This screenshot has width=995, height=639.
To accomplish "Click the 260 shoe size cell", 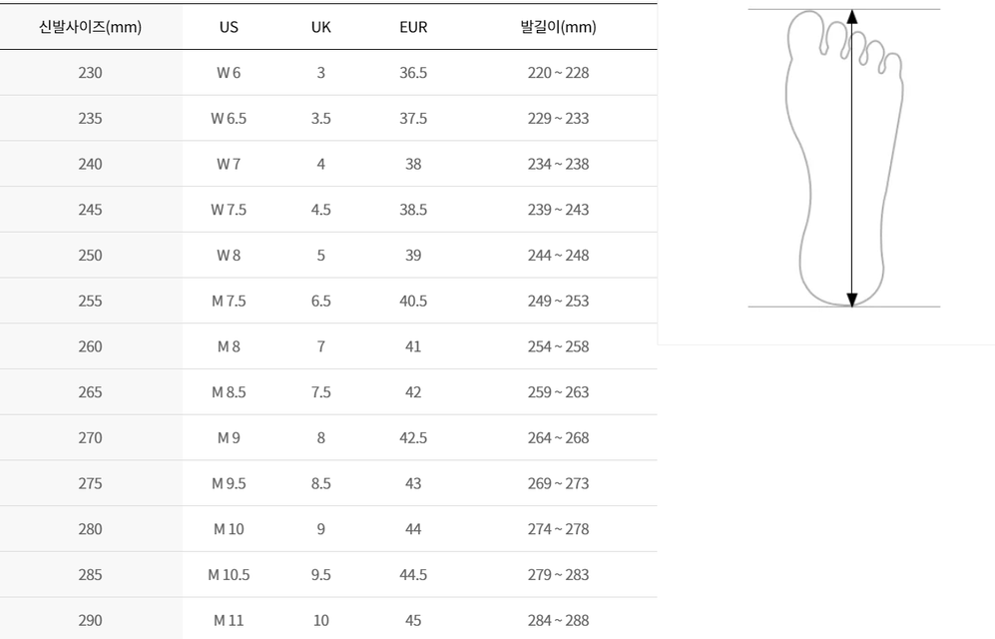I will (x=90, y=346).
